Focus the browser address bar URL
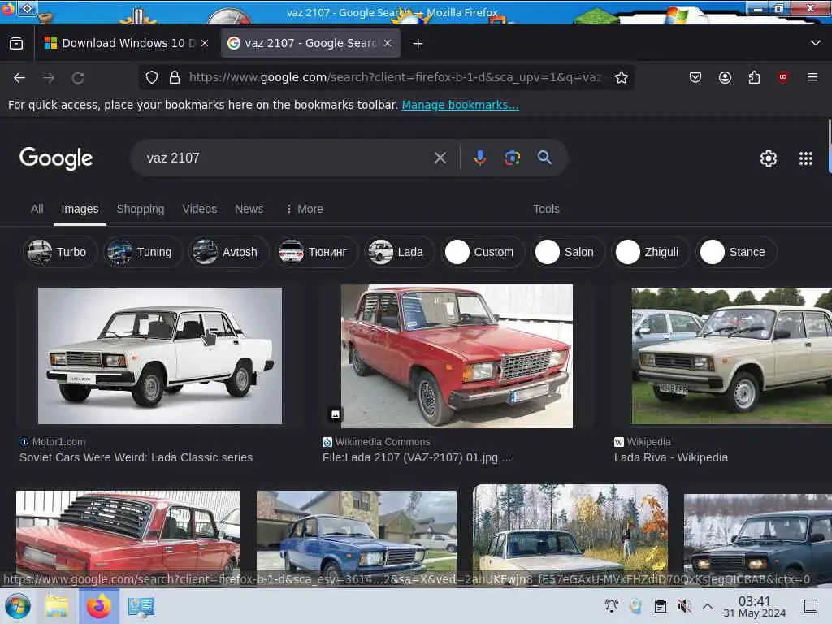Viewport: 832px width, 624px height. 396,77
